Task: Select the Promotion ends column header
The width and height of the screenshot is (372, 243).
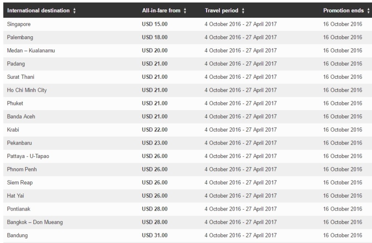Action: tap(343, 11)
